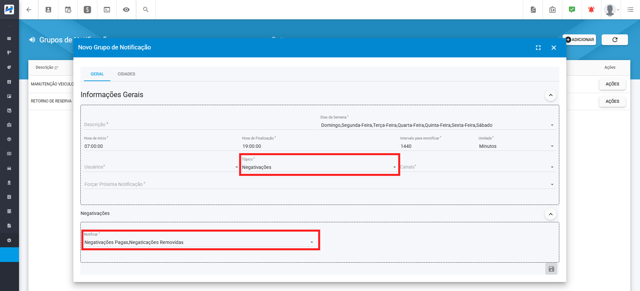The image size is (640, 291).
Task: Open the settings gear sidebar icon
Action: point(9,240)
